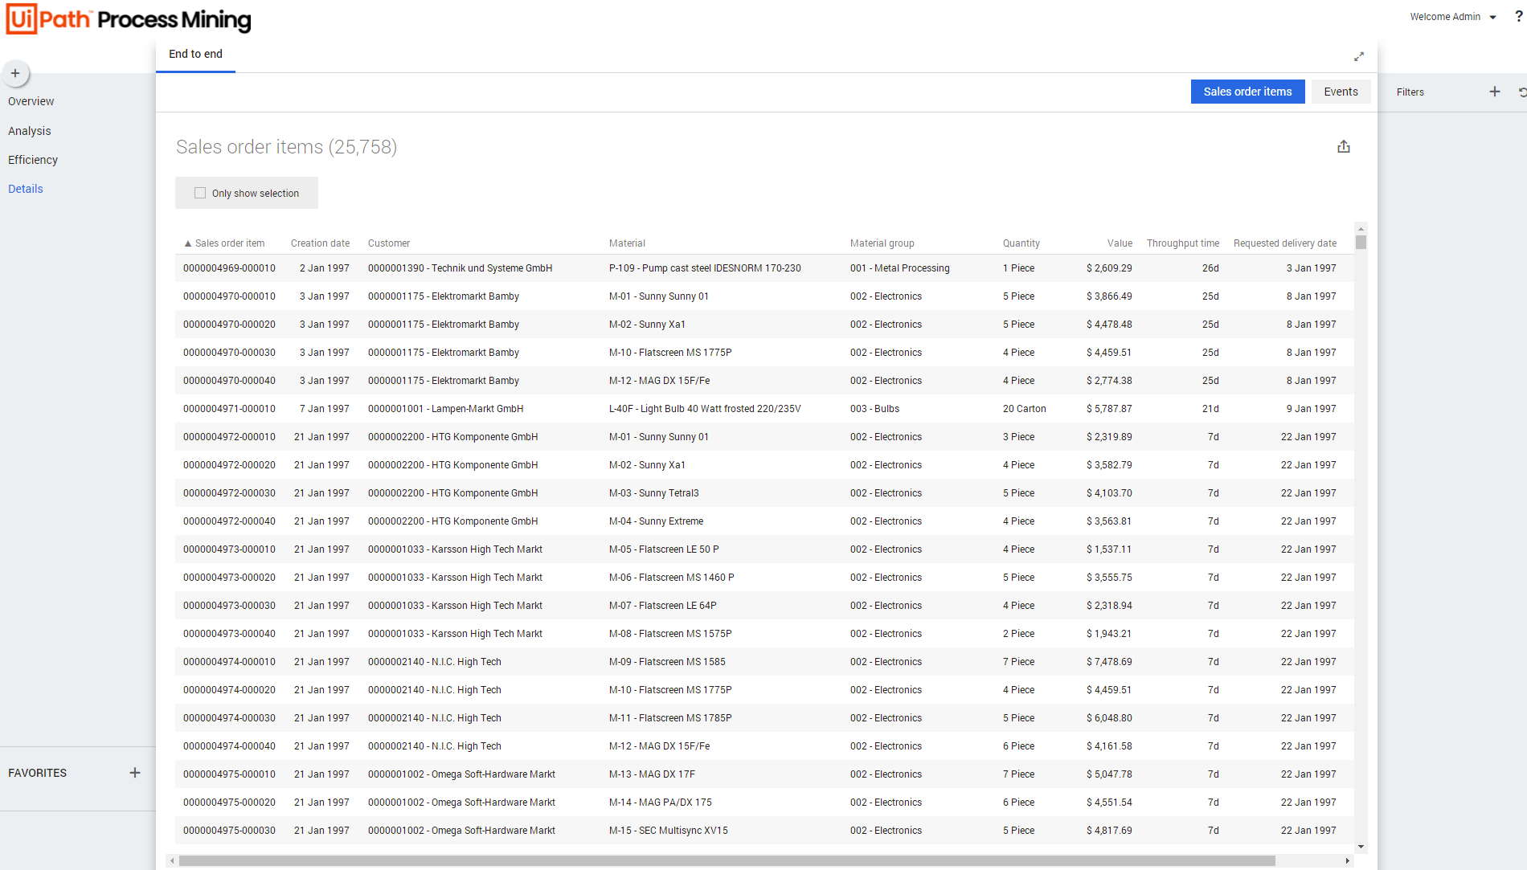Screen dimensions: 1527x870
Task: Open the Welcome Admin dropdown menu
Action: pos(1452,17)
